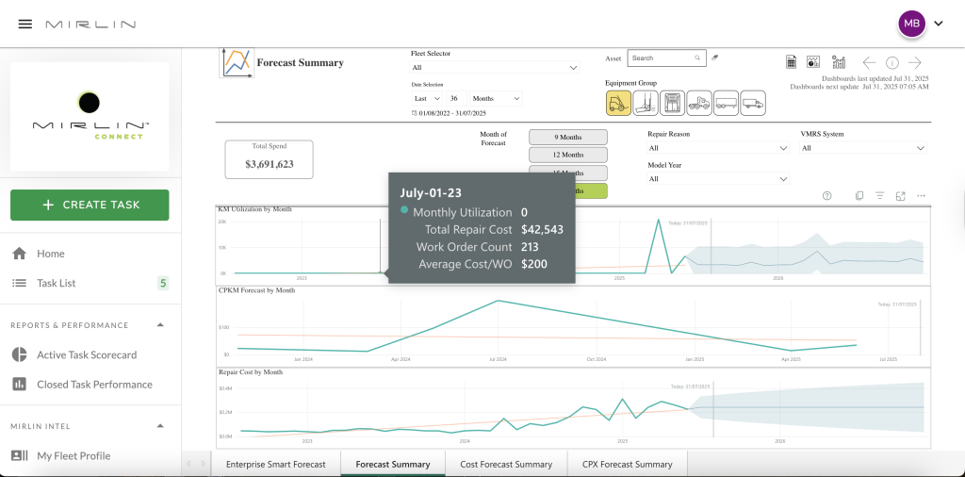
Task: Expand the account dropdown chevron beside MB
Action: (x=939, y=24)
